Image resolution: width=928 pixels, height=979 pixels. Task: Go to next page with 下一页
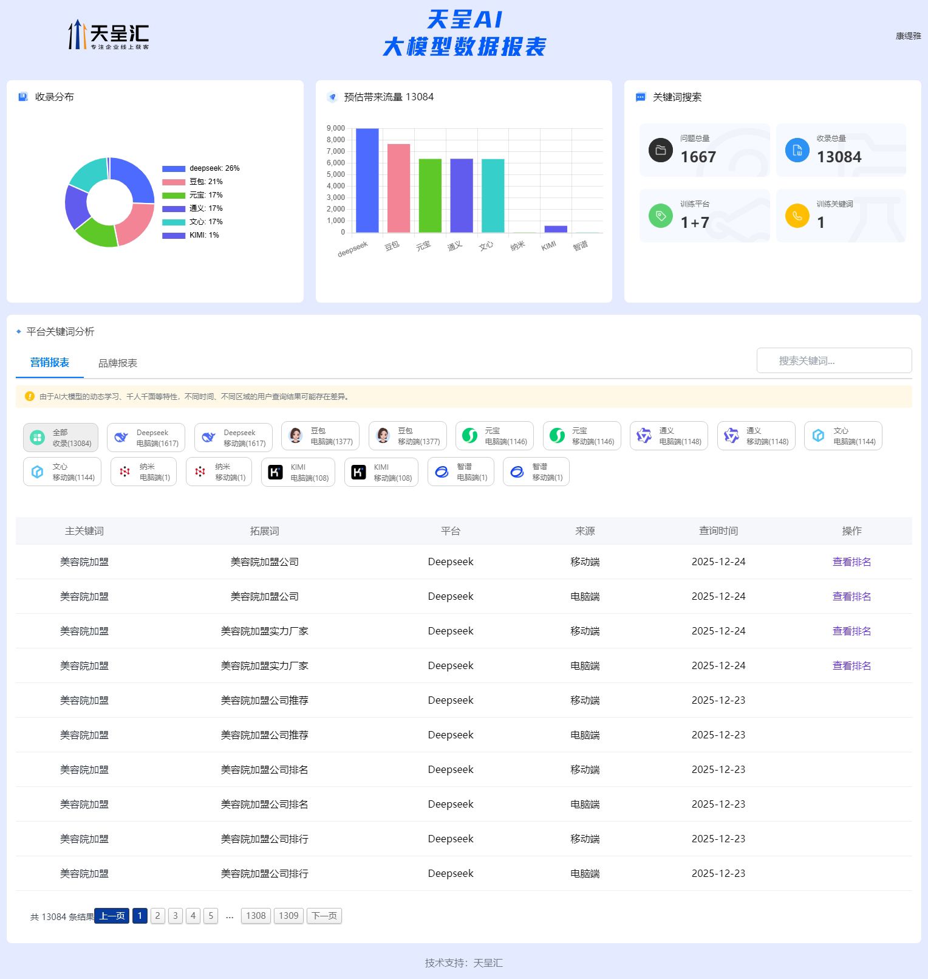point(324,916)
